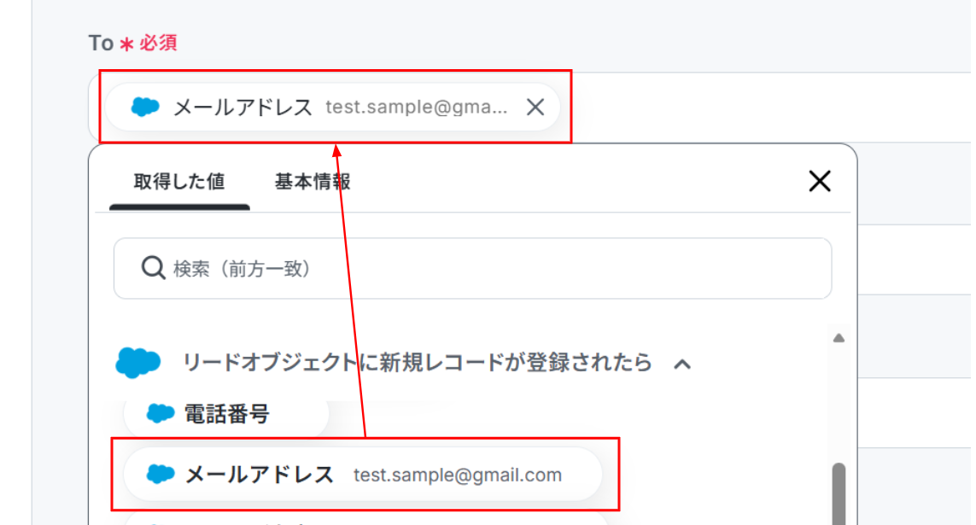Click empty area of the To field
The height and width of the screenshot is (525, 976).
pos(769,107)
